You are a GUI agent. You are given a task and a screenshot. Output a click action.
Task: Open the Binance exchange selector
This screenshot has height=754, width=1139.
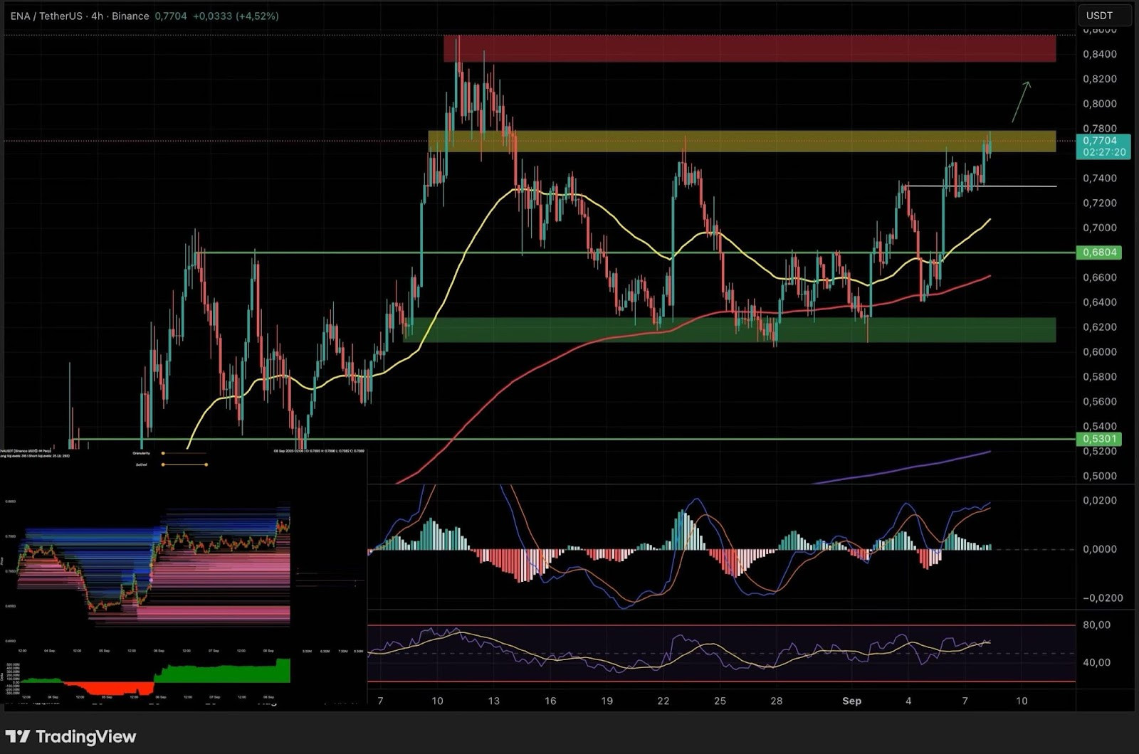130,16
